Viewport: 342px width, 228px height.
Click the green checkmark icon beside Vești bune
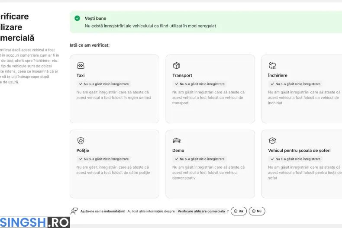coord(77,18)
